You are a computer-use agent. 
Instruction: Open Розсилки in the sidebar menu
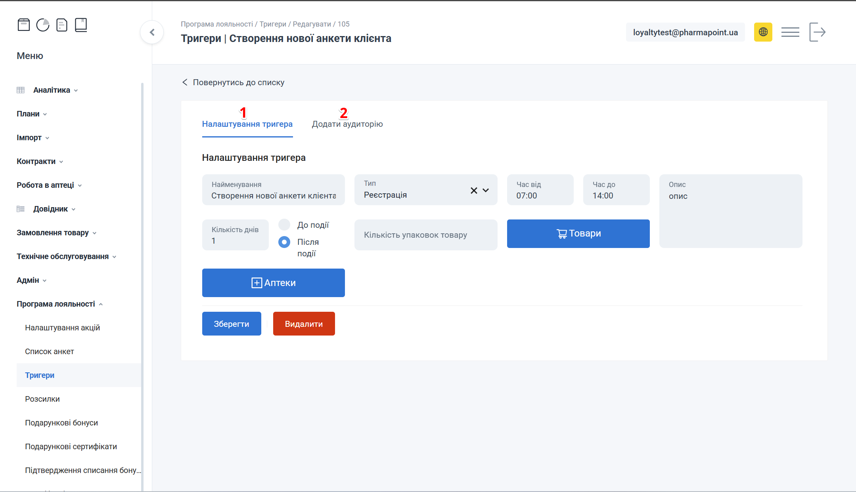42,399
